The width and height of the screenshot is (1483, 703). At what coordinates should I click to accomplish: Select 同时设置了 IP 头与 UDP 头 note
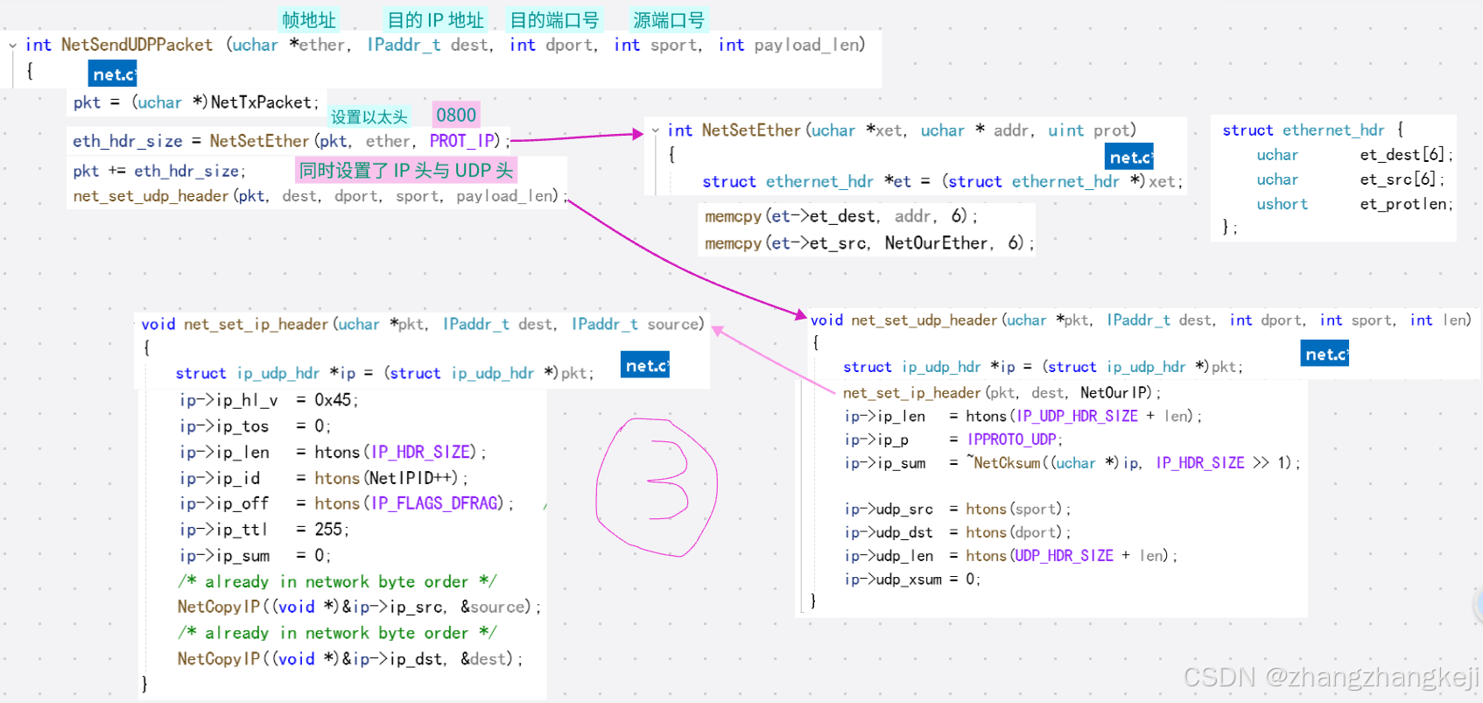click(x=406, y=170)
